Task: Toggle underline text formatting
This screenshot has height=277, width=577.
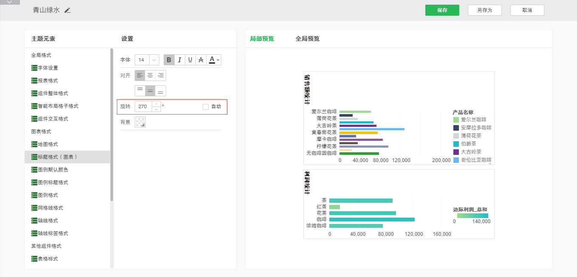Action: (x=190, y=60)
